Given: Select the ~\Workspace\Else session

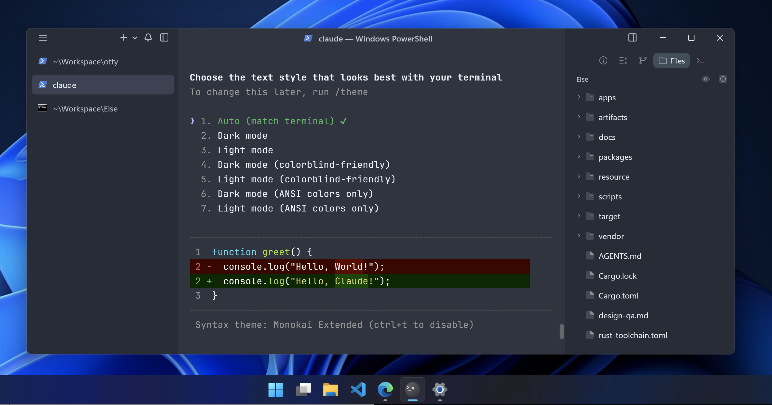Looking at the screenshot, I should (x=103, y=108).
